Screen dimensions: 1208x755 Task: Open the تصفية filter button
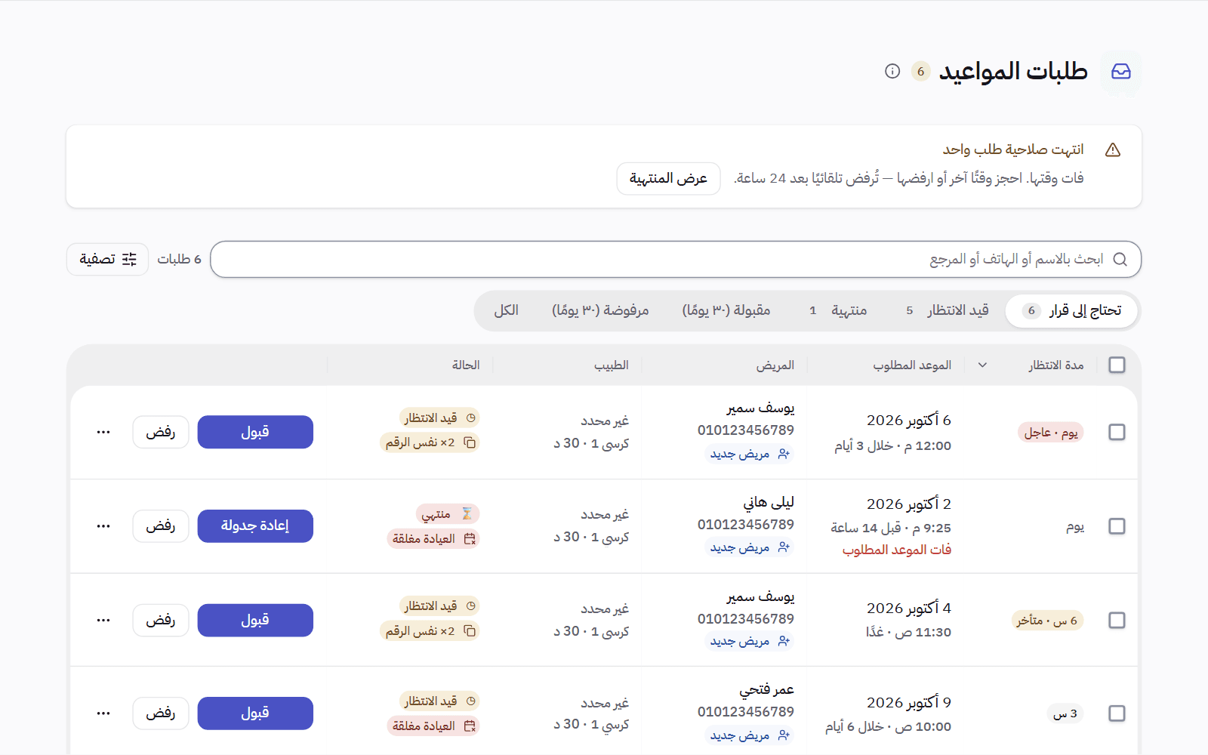108,259
